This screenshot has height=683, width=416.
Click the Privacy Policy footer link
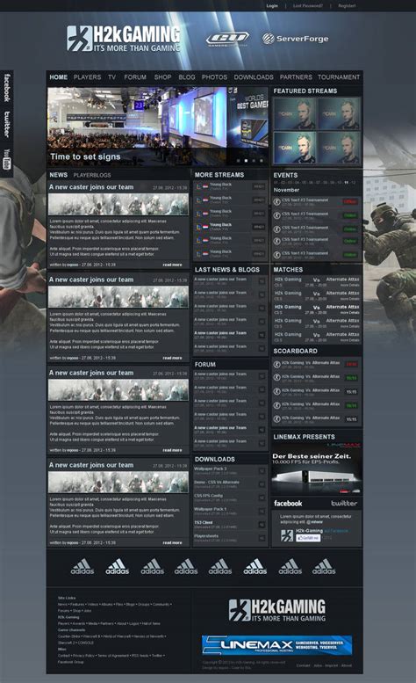tap(83, 656)
